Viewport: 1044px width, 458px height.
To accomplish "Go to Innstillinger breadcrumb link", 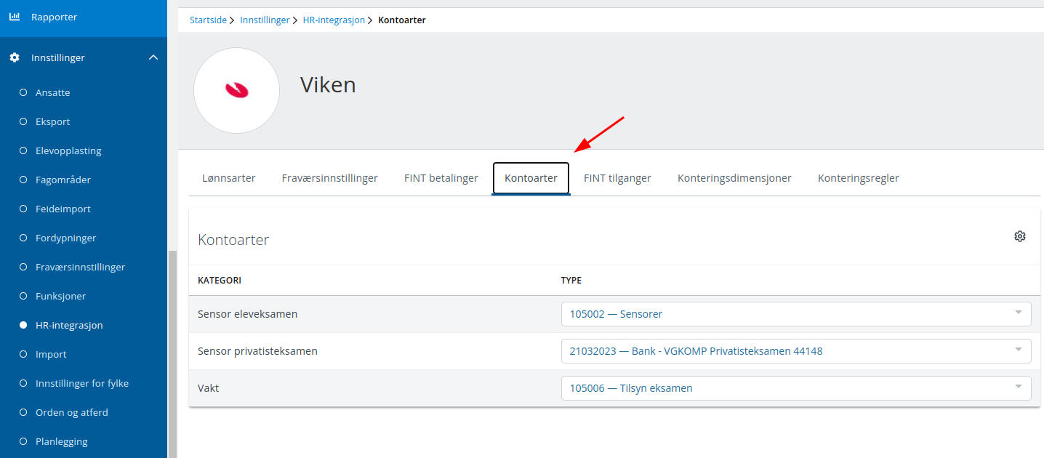I will [x=265, y=20].
